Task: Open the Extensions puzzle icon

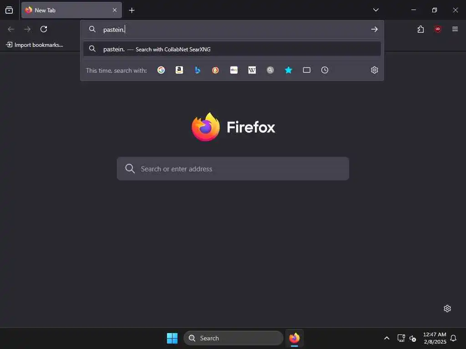Action: [x=420, y=29]
